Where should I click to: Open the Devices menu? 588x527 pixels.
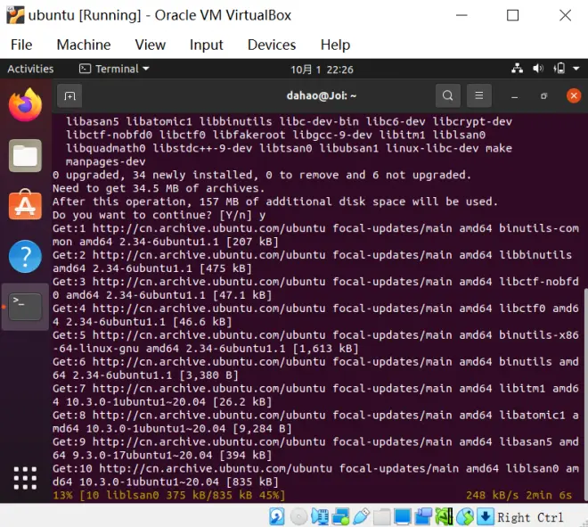coord(272,45)
